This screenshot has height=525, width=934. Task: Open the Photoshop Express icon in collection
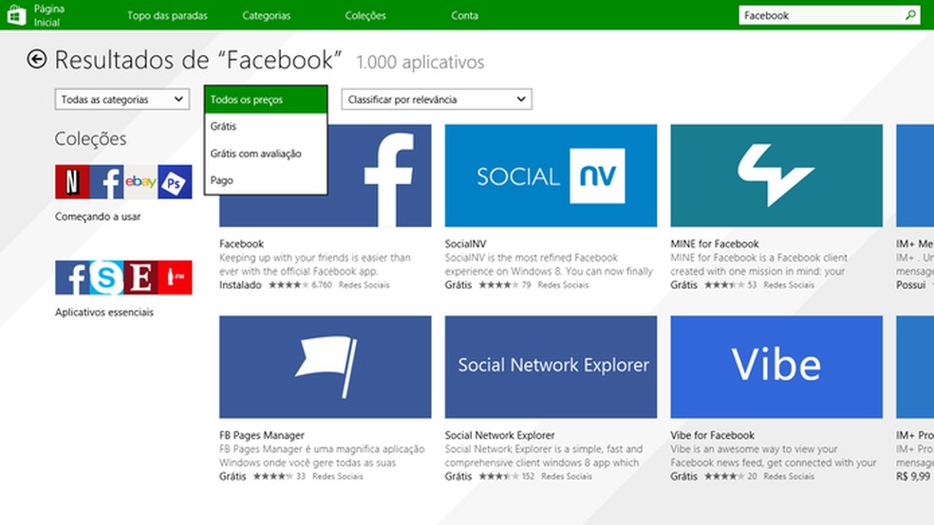[175, 182]
